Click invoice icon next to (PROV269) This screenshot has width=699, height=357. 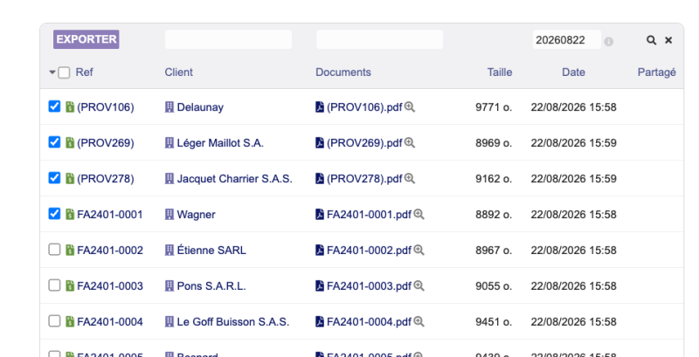coord(70,142)
